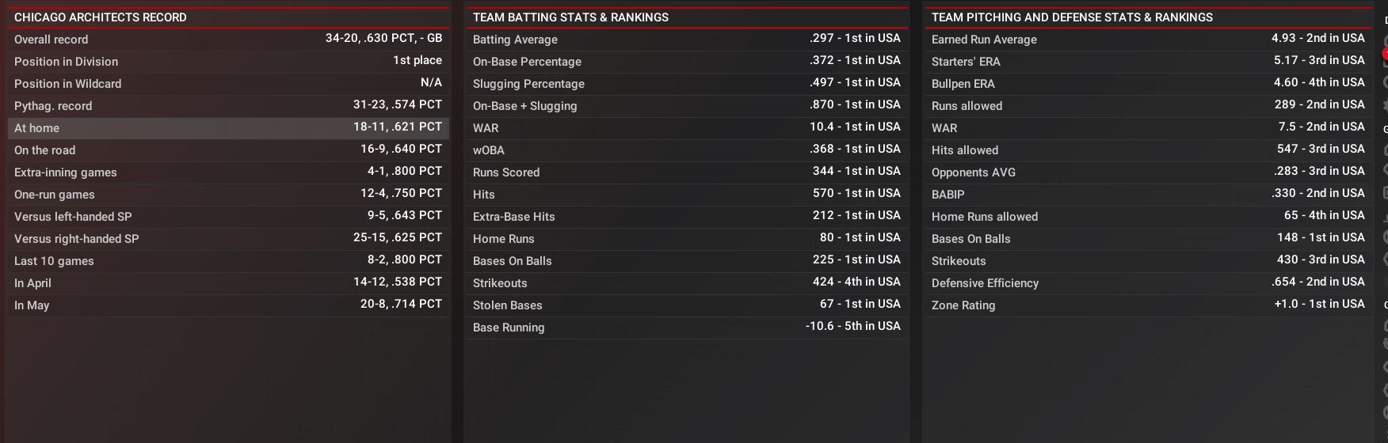The width and height of the screenshot is (1388, 443).
Task: Click the Earned Run Average row
Action: [x=1147, y=40]
